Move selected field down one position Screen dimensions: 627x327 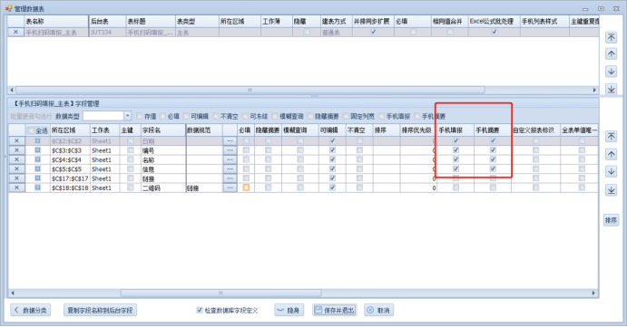[x=611, y=172]
